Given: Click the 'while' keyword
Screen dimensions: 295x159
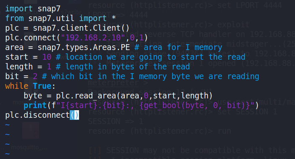Looking at the screenshot, I should point(17,86).
